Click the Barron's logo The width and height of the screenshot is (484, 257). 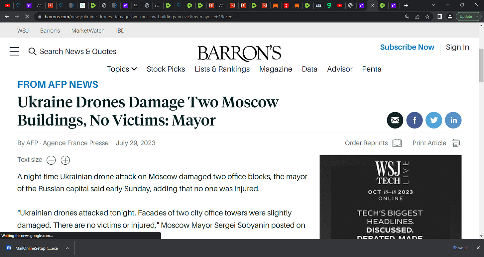[x=239, y=53]
